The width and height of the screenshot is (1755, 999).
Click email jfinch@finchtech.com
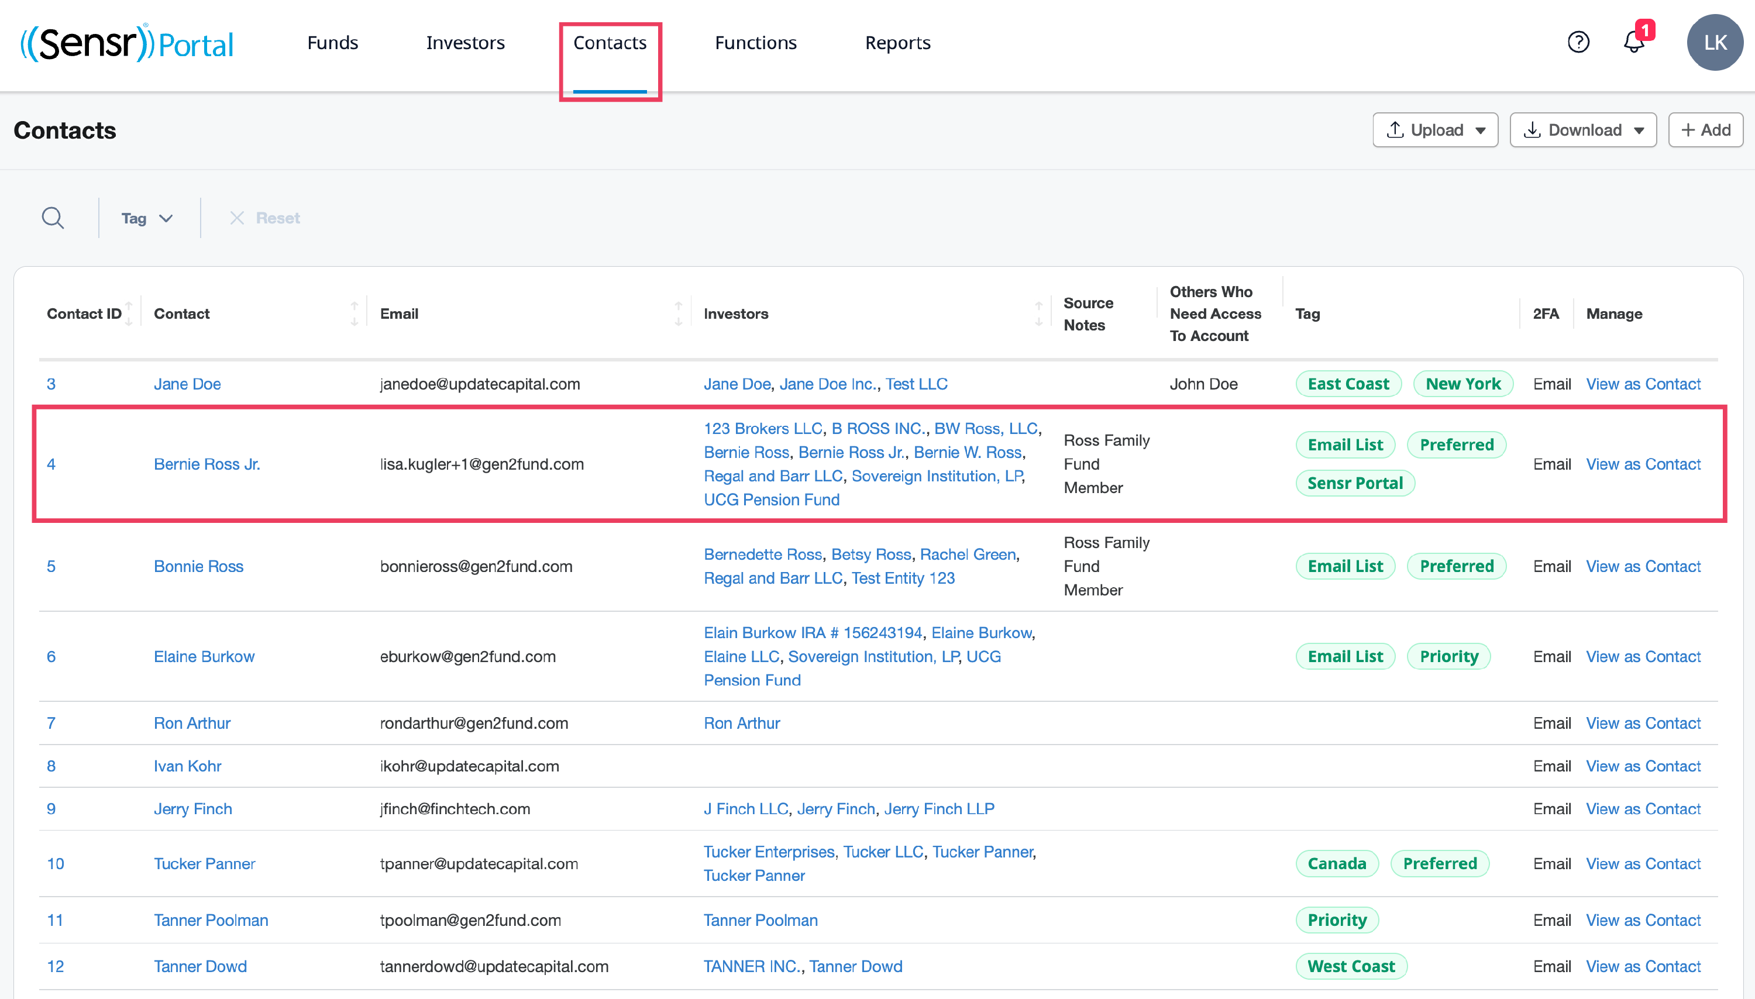click(x=455, y=809)
